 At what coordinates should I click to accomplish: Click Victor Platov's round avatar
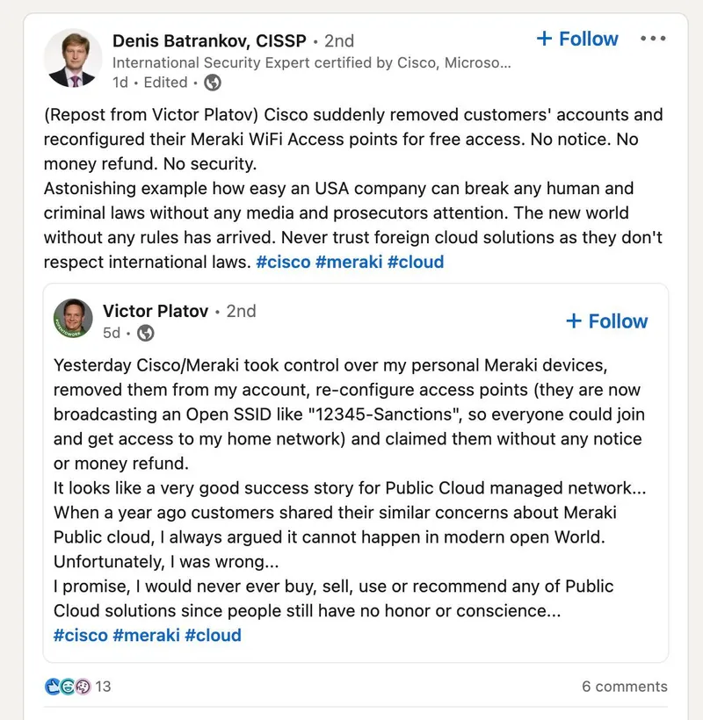point(73,320)
